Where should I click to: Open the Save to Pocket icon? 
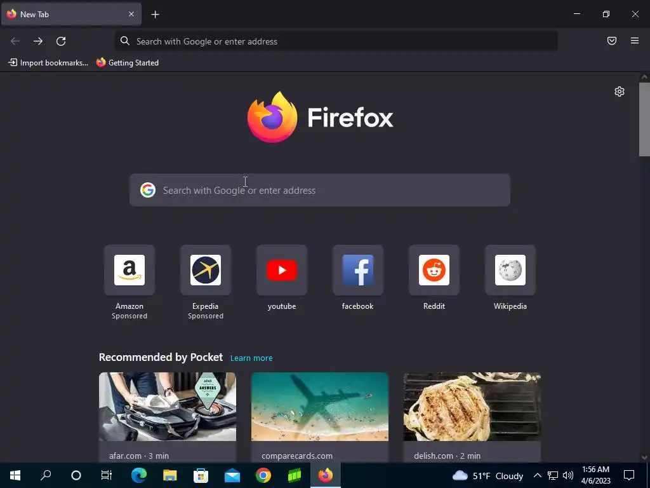(x=612, y=41)
